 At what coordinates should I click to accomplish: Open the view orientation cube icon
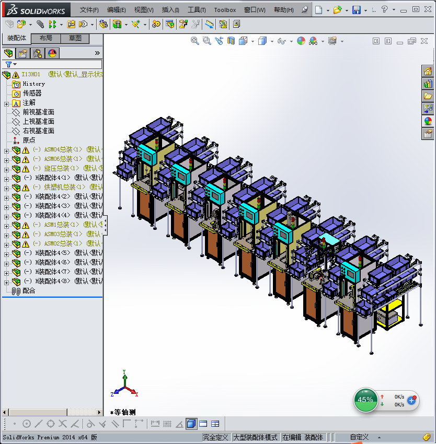(243, 41)
